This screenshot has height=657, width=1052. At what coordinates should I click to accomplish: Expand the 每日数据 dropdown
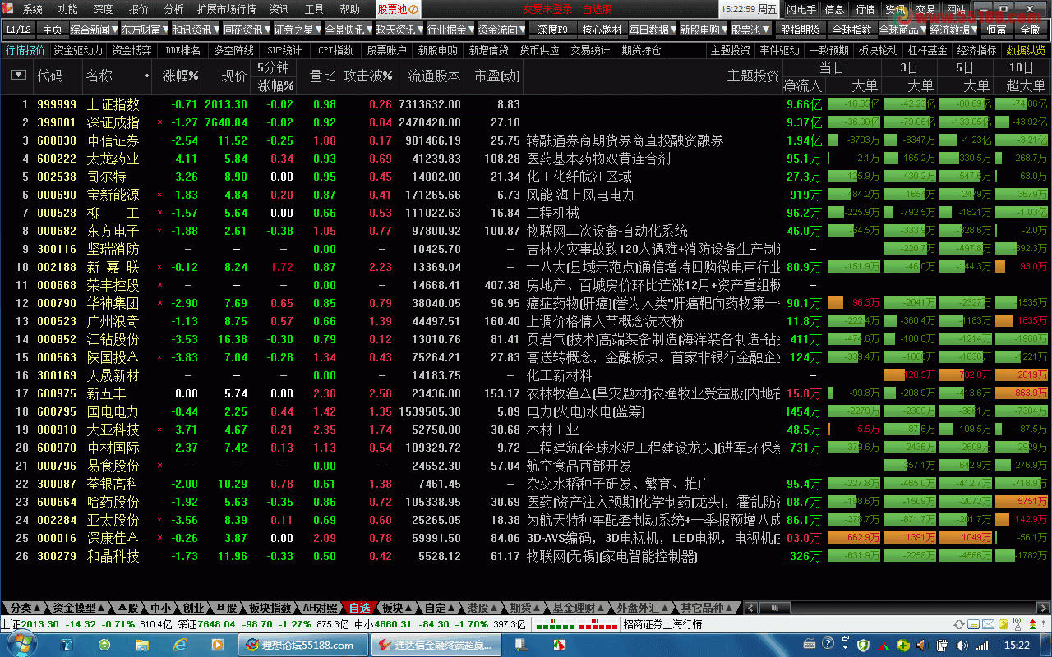673,30
